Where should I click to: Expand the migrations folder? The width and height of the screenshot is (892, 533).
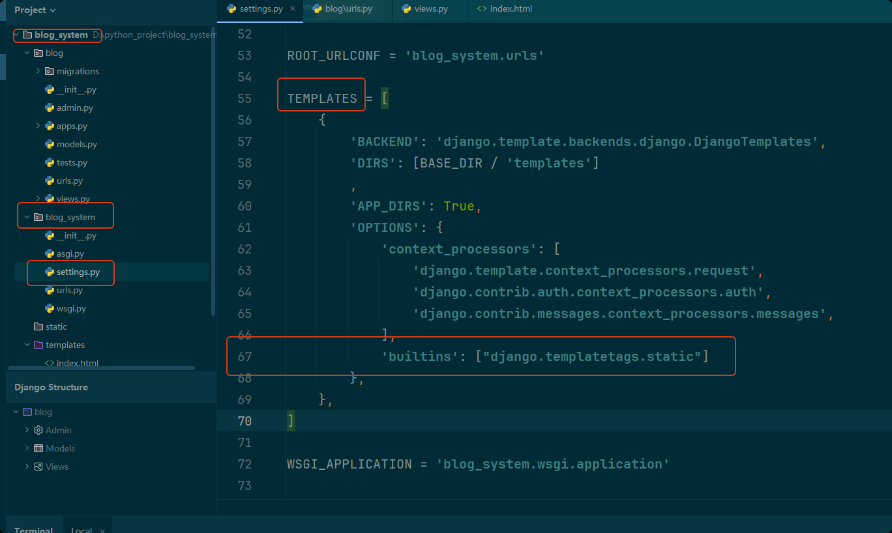click(x=38, y=71)
